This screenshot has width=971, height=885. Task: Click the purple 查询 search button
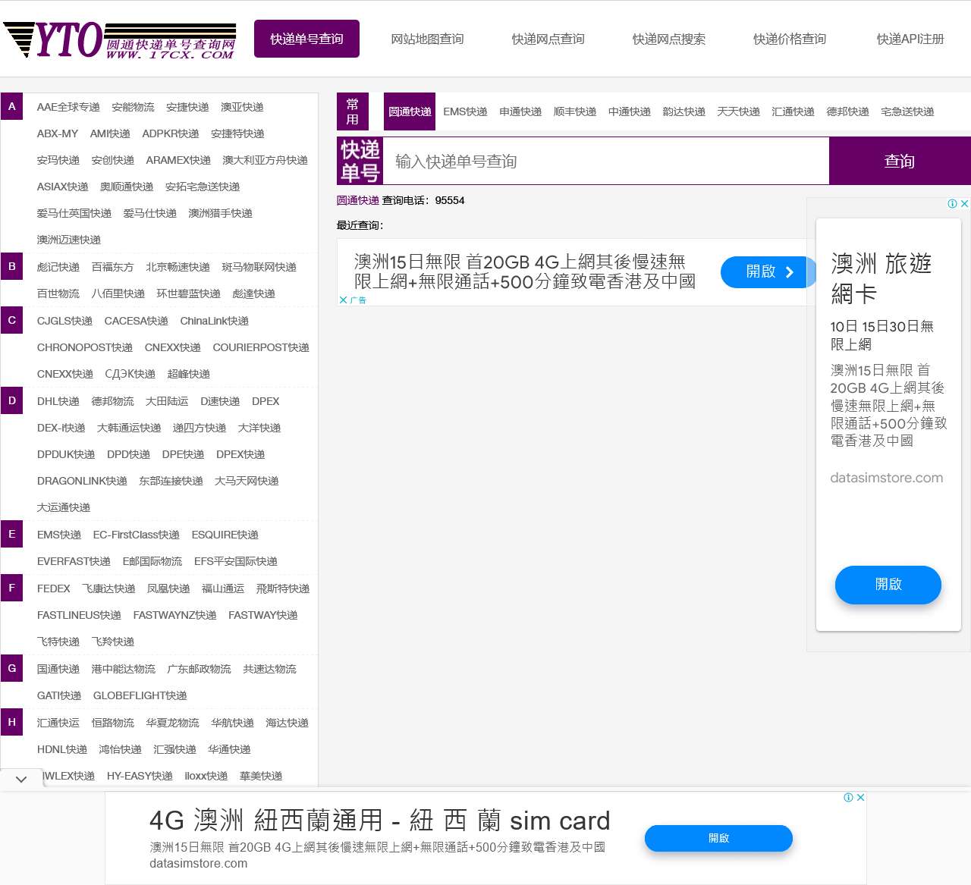900,161
